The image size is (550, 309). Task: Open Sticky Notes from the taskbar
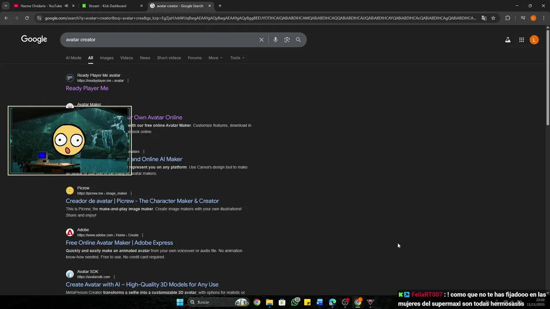307,302
